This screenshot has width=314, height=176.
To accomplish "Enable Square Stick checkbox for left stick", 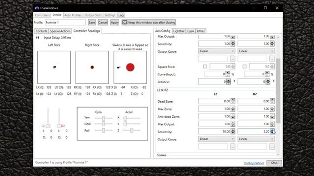I will (205, 66).
